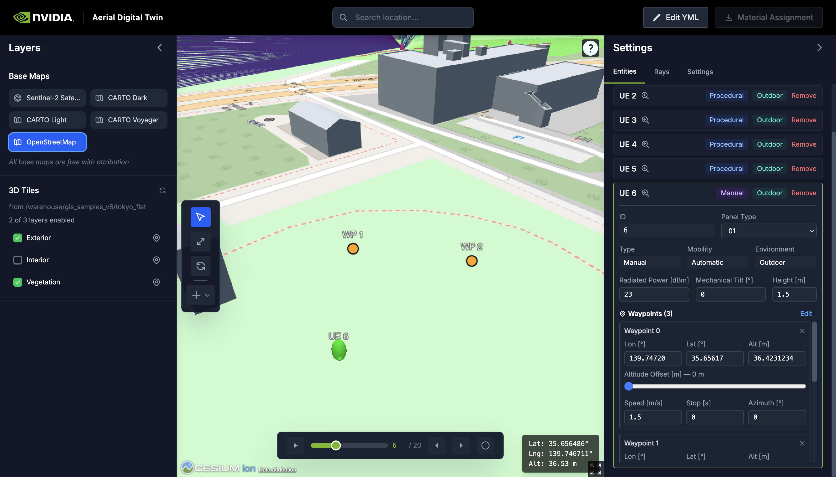
Task: Switch to the Entities tab
Action: (625, 71)
